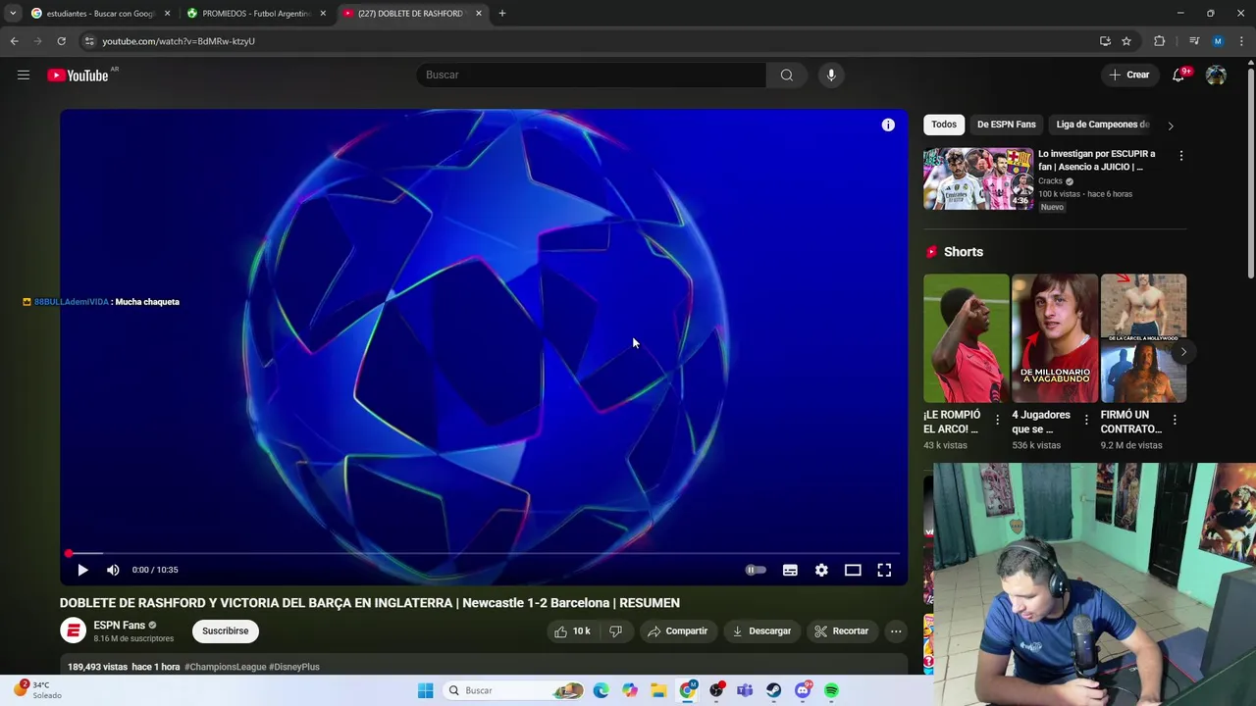Open the Chrome three-dot menu
This screenshot has width=1256, height=706.
(x=1242, y=41)
